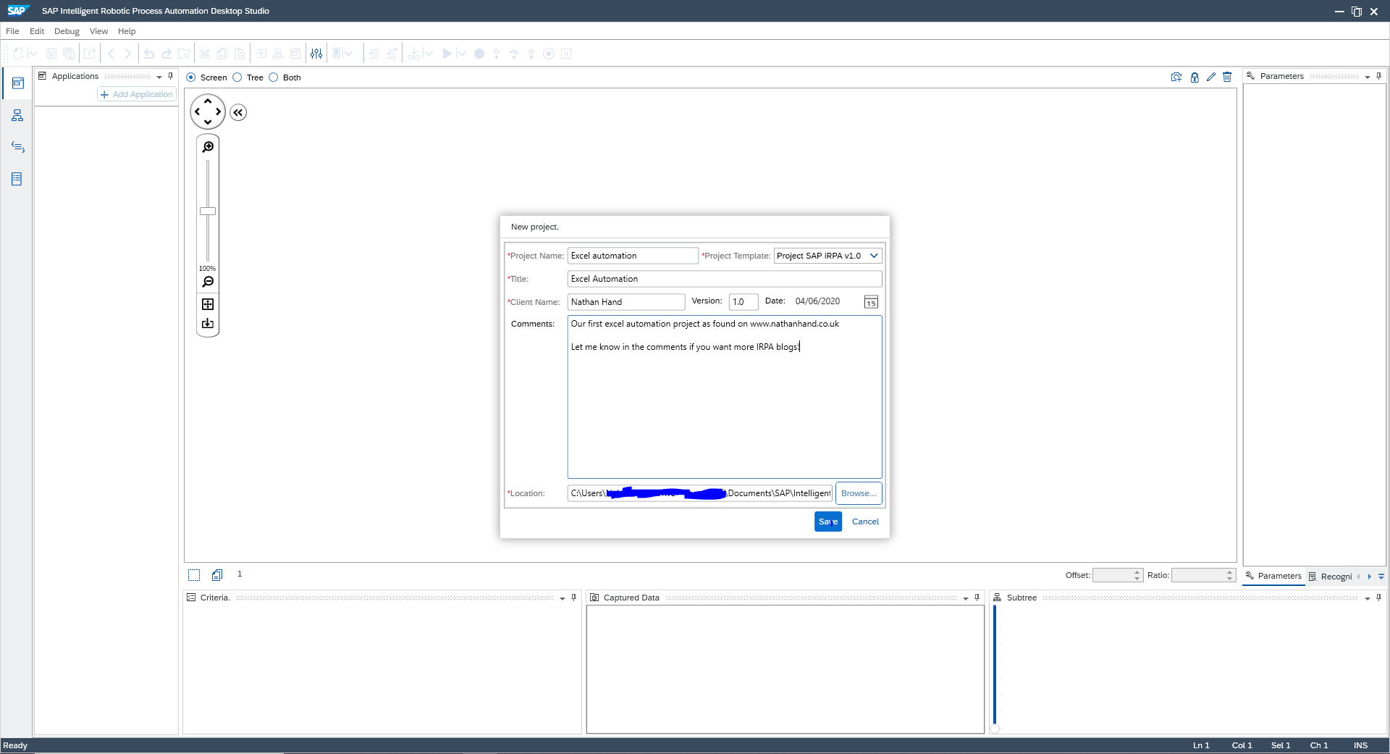Open the Captured Data panel dropdown arrow
This screenshot has height=754, width=1390.
(x=966, y=598)
